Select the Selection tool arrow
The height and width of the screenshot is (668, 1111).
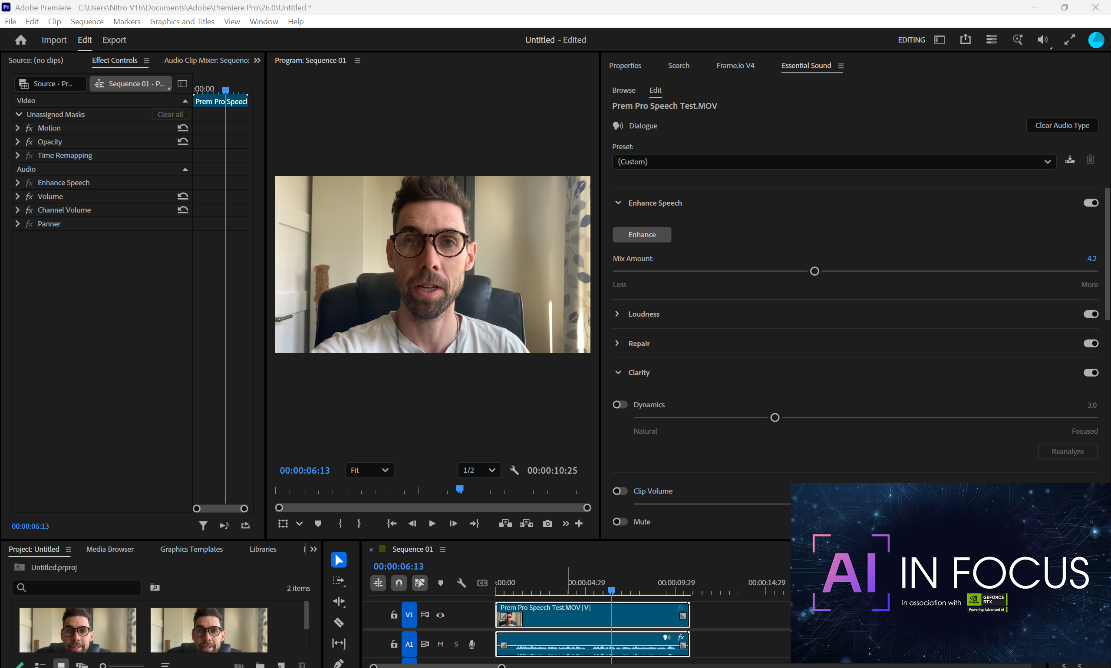(339, 560)
